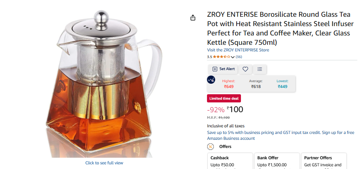Expand the rating breakdown chevron

(x=232, y=57)
